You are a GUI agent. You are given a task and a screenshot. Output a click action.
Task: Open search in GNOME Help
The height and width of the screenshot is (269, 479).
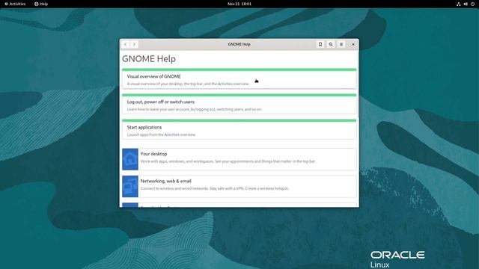tap(331, 44)
